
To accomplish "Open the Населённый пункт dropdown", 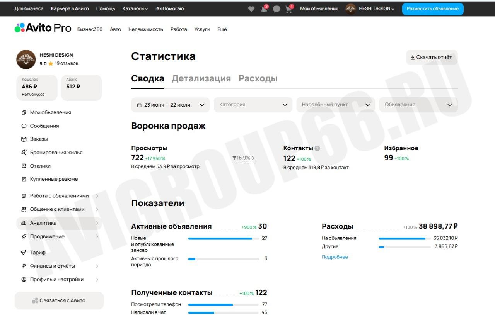I will (x=336, y=105).
